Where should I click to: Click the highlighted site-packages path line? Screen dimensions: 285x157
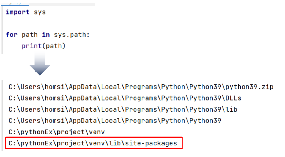point(93,143)
